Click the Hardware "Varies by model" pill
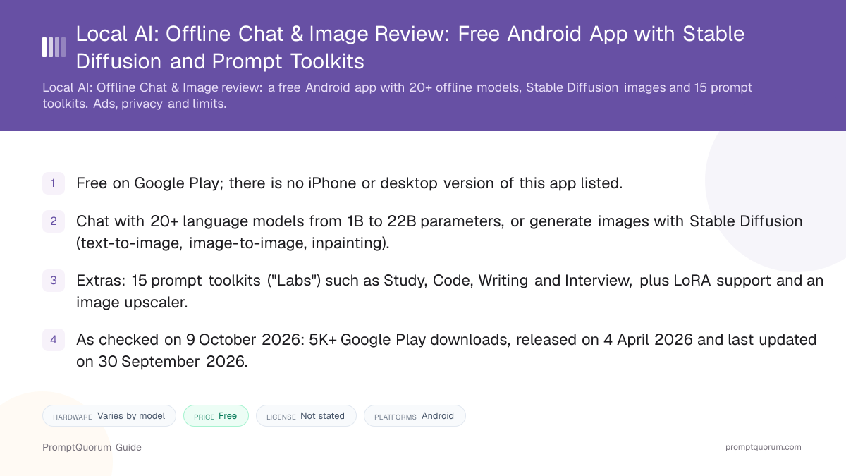The image size is (846, 476). (x=109, y=416)
